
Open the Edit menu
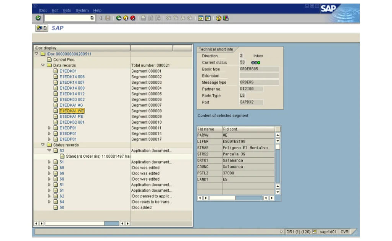coord(55,10)
